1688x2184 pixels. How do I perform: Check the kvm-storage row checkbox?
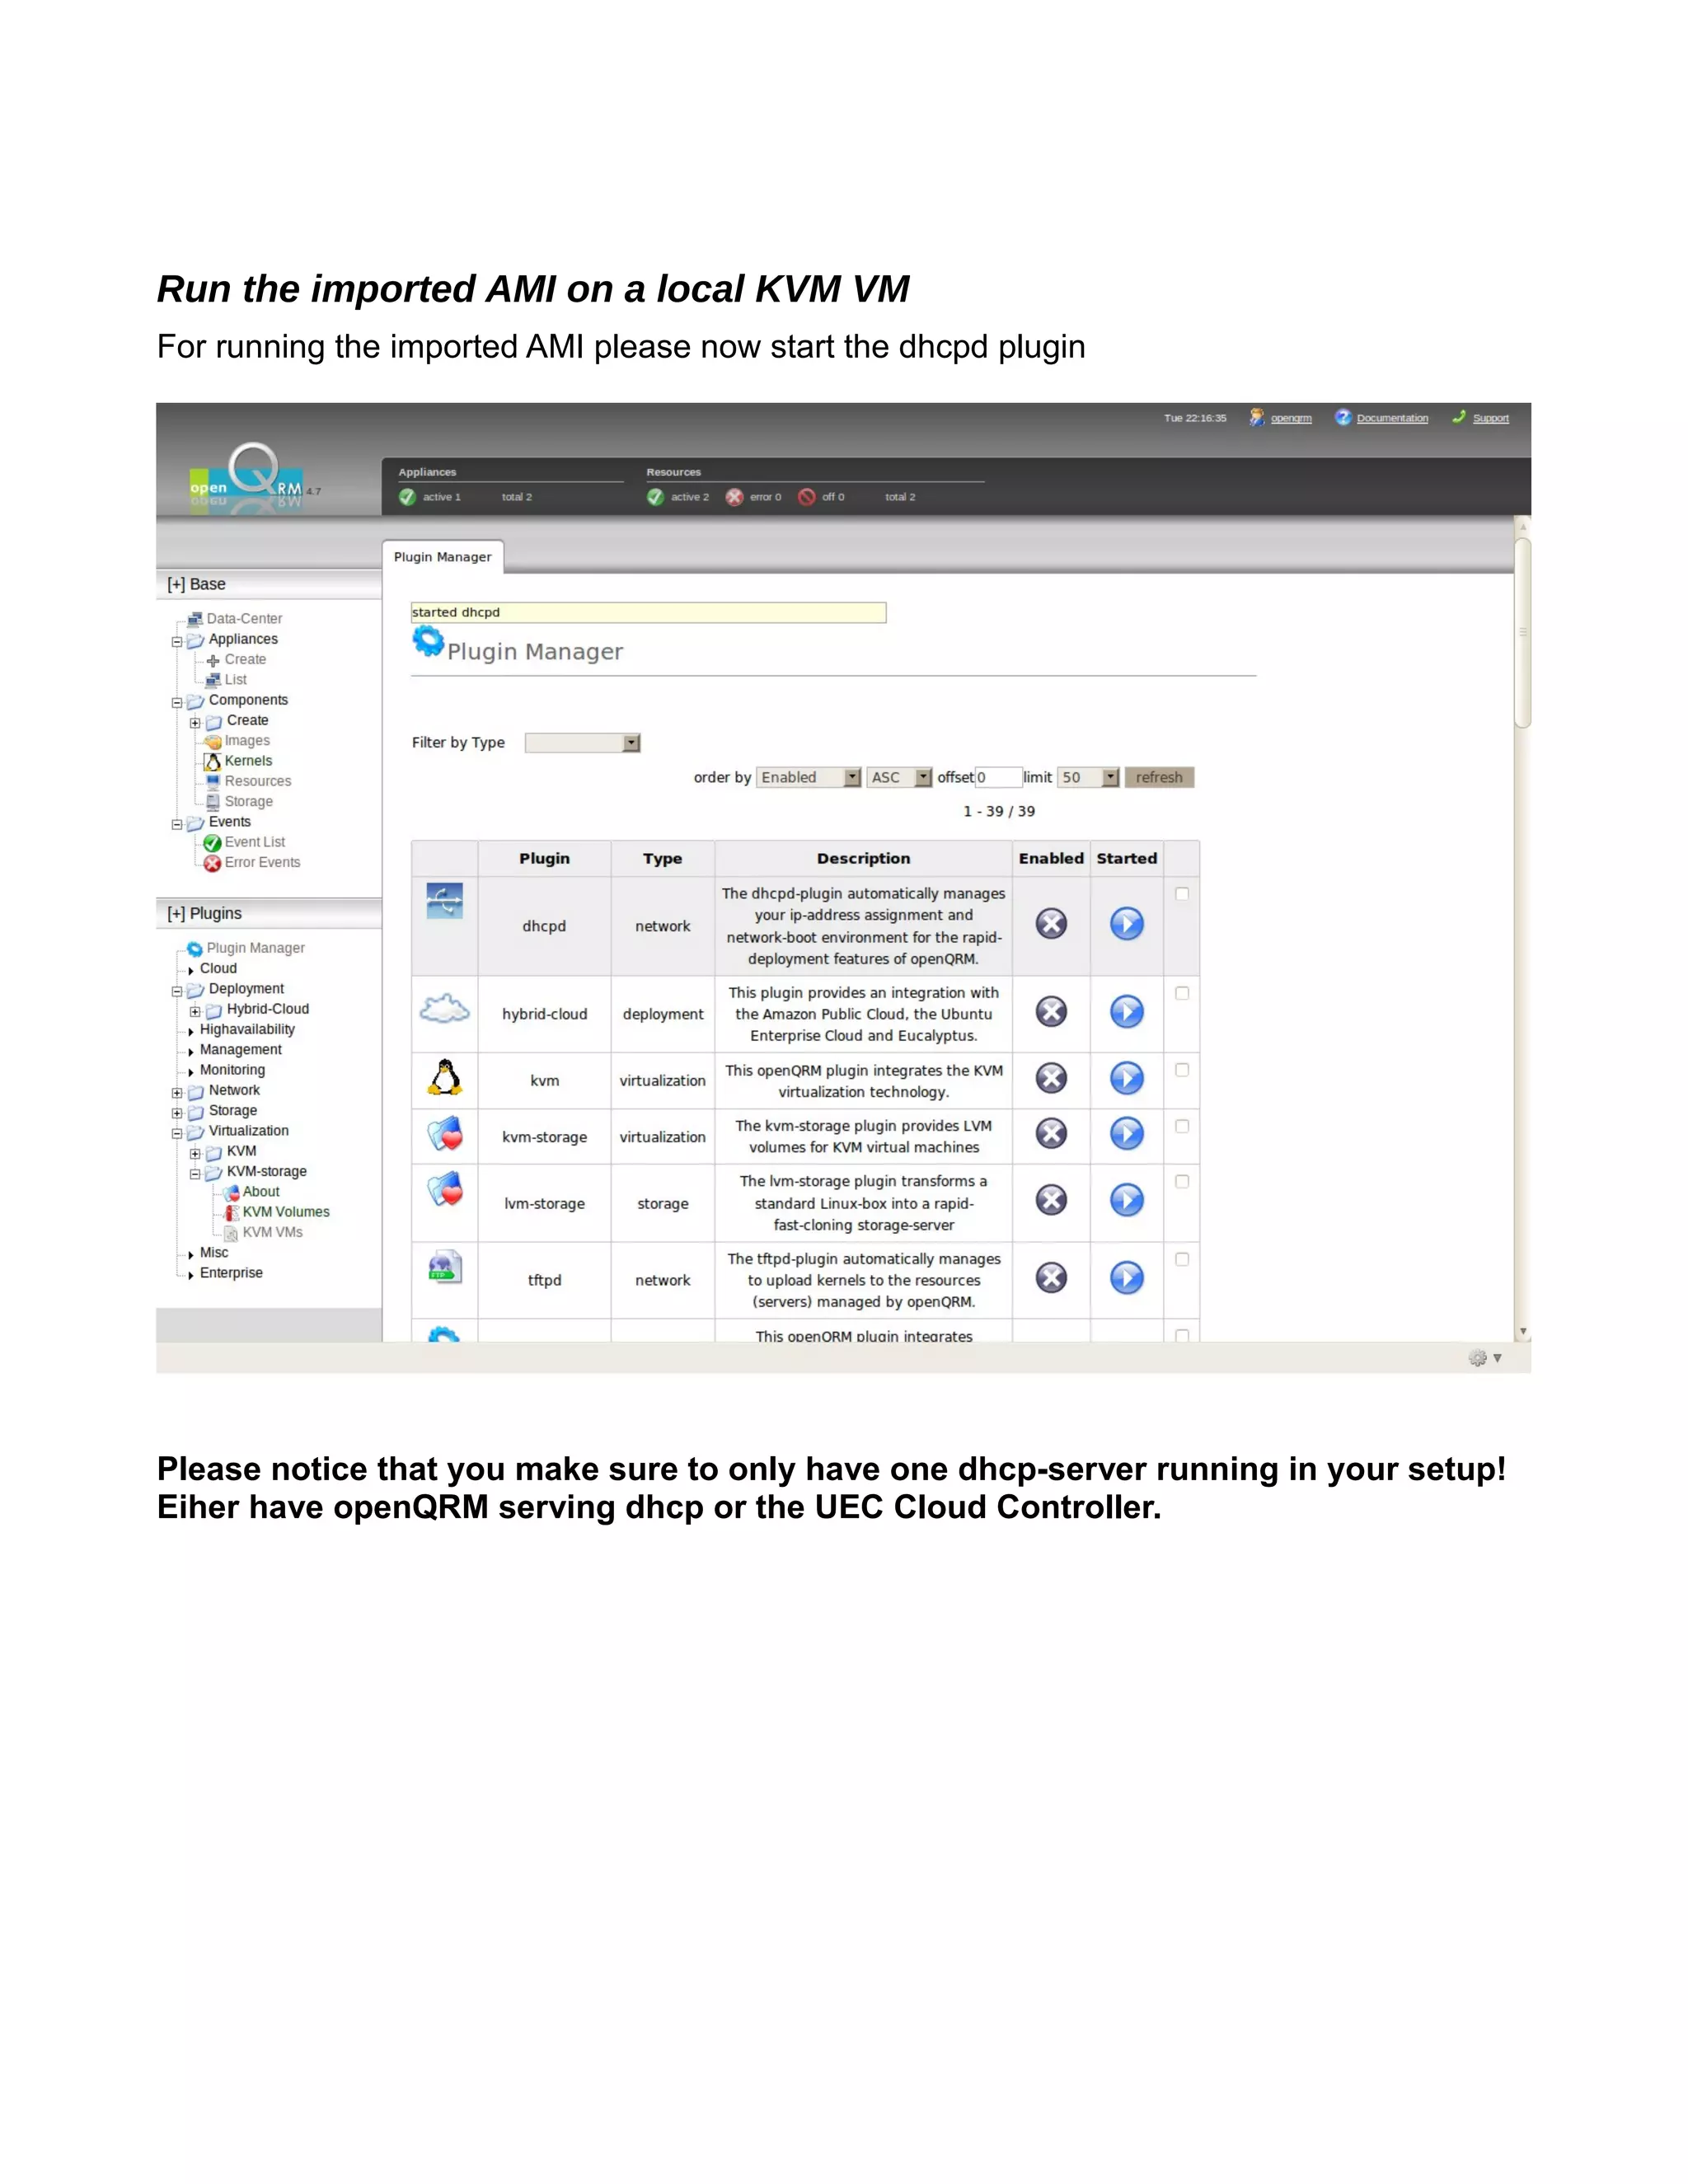[1181, 1126]
